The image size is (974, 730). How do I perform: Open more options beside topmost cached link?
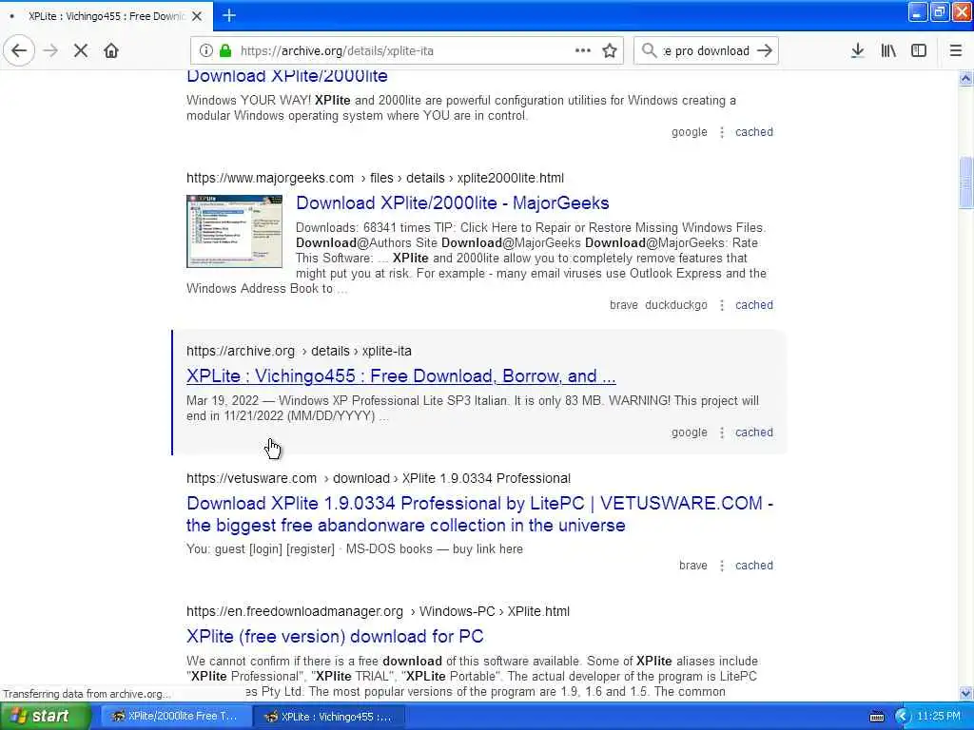tap(722, 132)
